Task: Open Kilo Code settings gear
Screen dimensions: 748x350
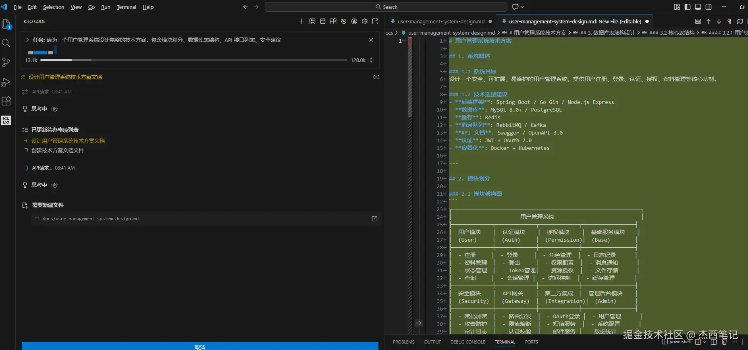Action: click(365, 21)
